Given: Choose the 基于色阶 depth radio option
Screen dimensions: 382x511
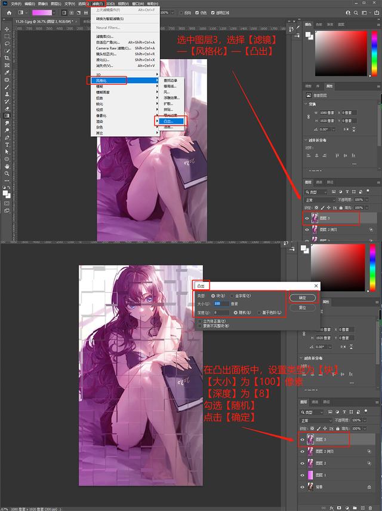Looking at the screenshot, I should pos(258,312).
